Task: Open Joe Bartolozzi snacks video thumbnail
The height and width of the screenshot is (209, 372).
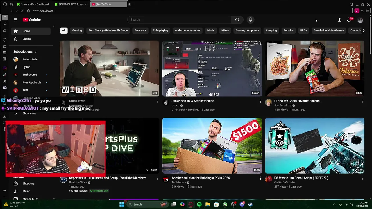Action: tap(315, 69)
